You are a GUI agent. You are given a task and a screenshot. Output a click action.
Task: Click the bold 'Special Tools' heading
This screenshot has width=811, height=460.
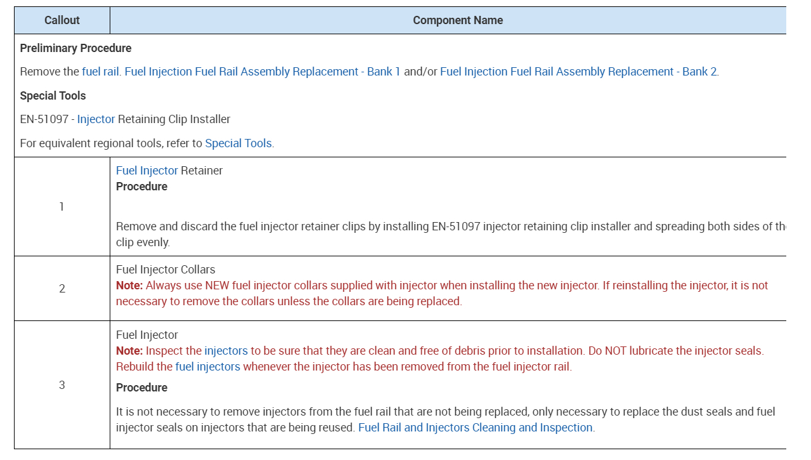pos(53,96)
